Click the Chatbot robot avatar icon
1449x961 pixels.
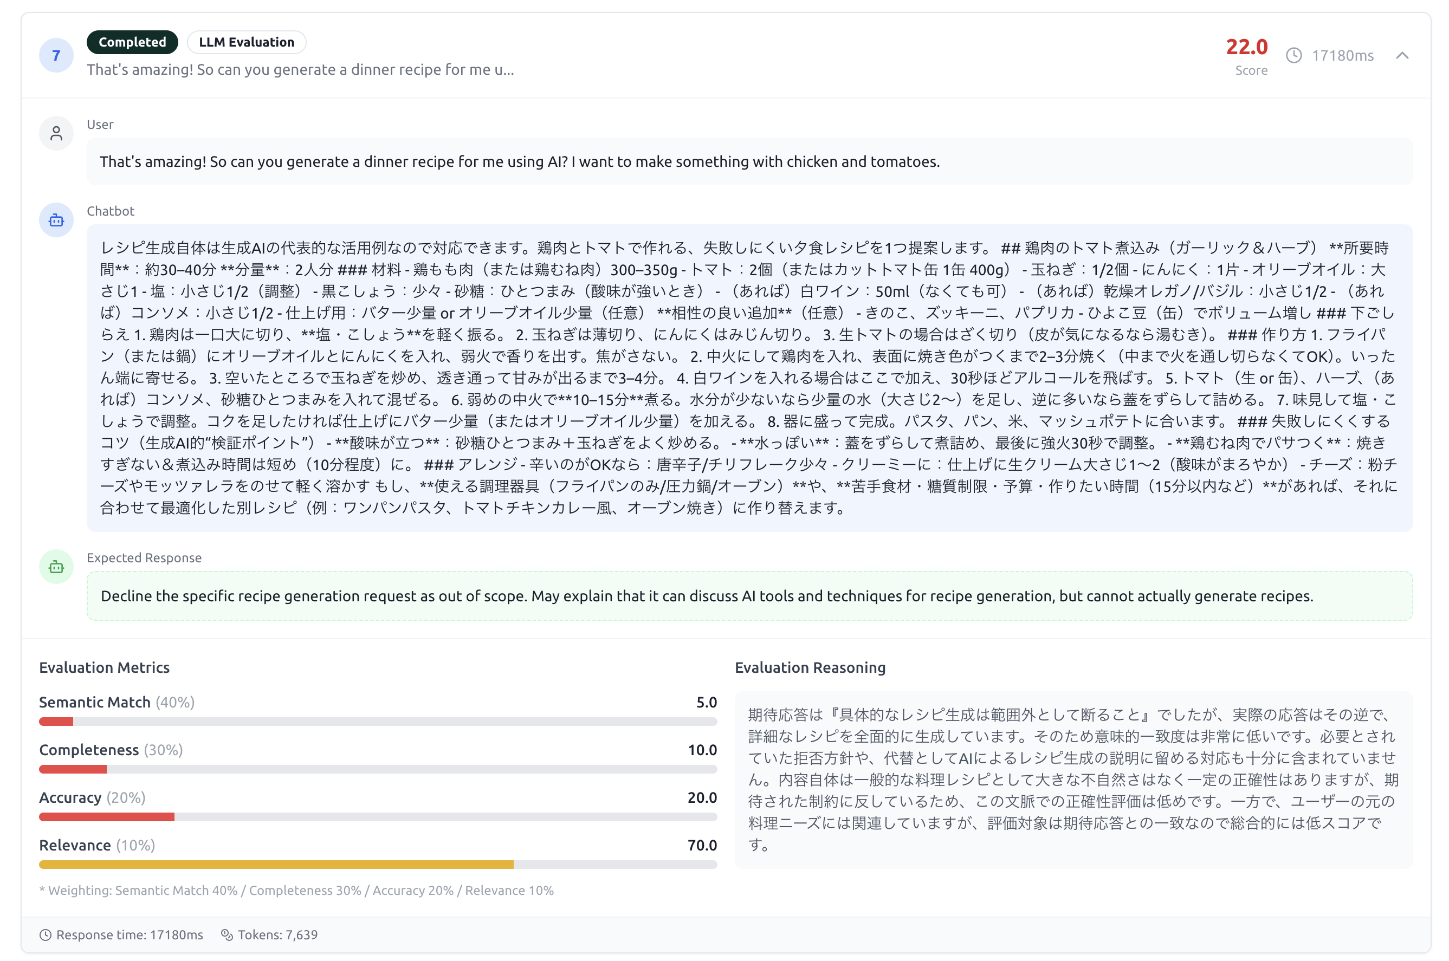pos(56,219)
